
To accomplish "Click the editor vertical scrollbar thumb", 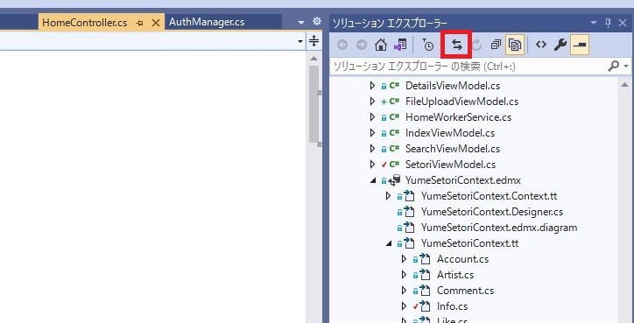I will 313,104.
